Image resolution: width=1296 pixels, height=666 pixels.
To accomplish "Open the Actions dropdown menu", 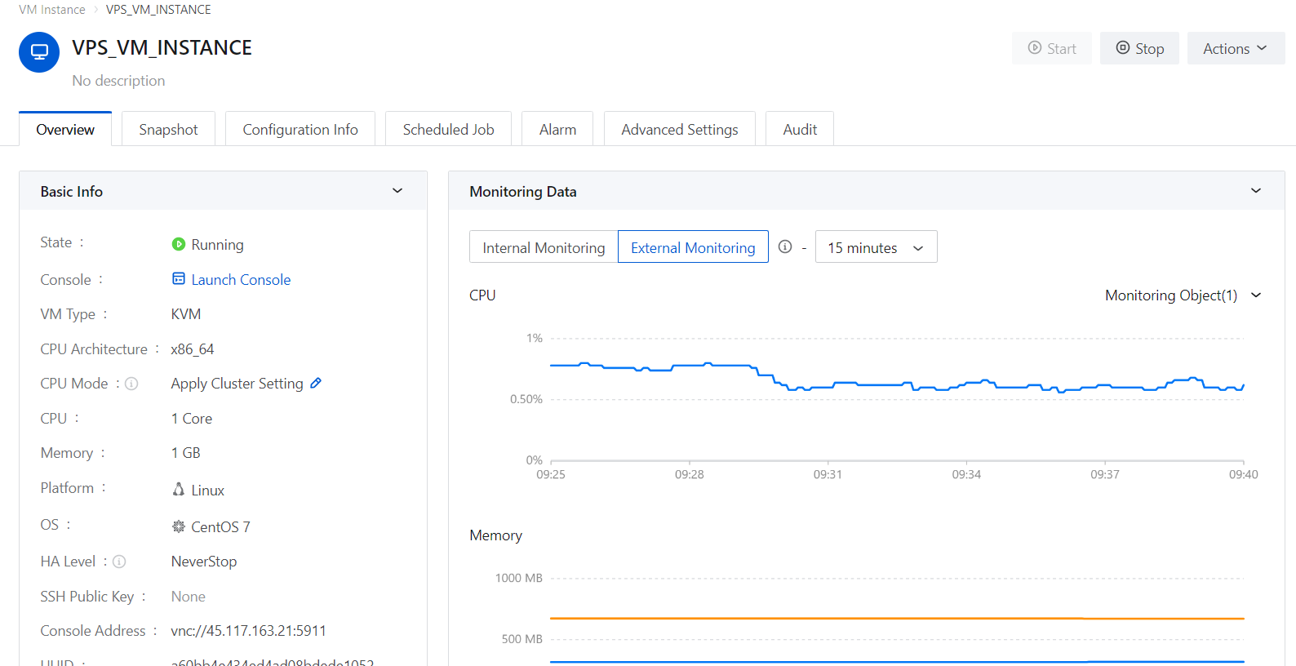I will (1235, 49).
